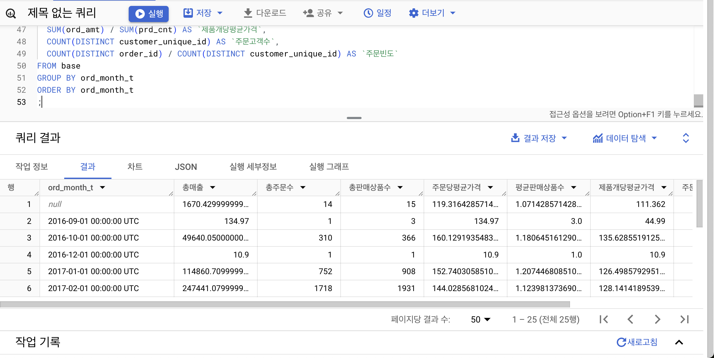The height and width of the screenshot is (358, 714).
Task: Click the horizontal results table scrollbar
Action: coord(285,305)
